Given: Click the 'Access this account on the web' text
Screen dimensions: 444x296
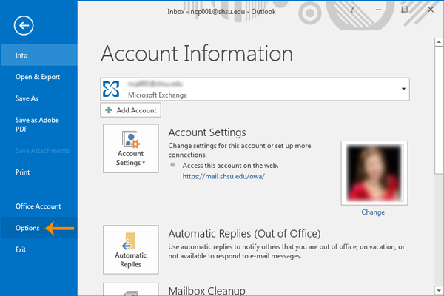Looking at the screenshot, I should click(x=230, y=166).
